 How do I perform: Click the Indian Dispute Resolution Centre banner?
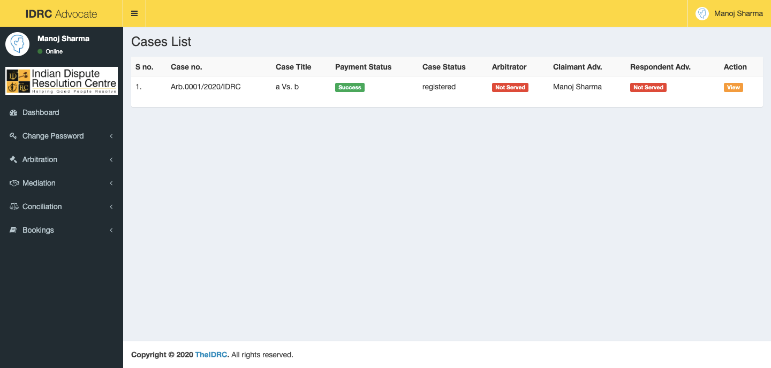coord(62,81)
